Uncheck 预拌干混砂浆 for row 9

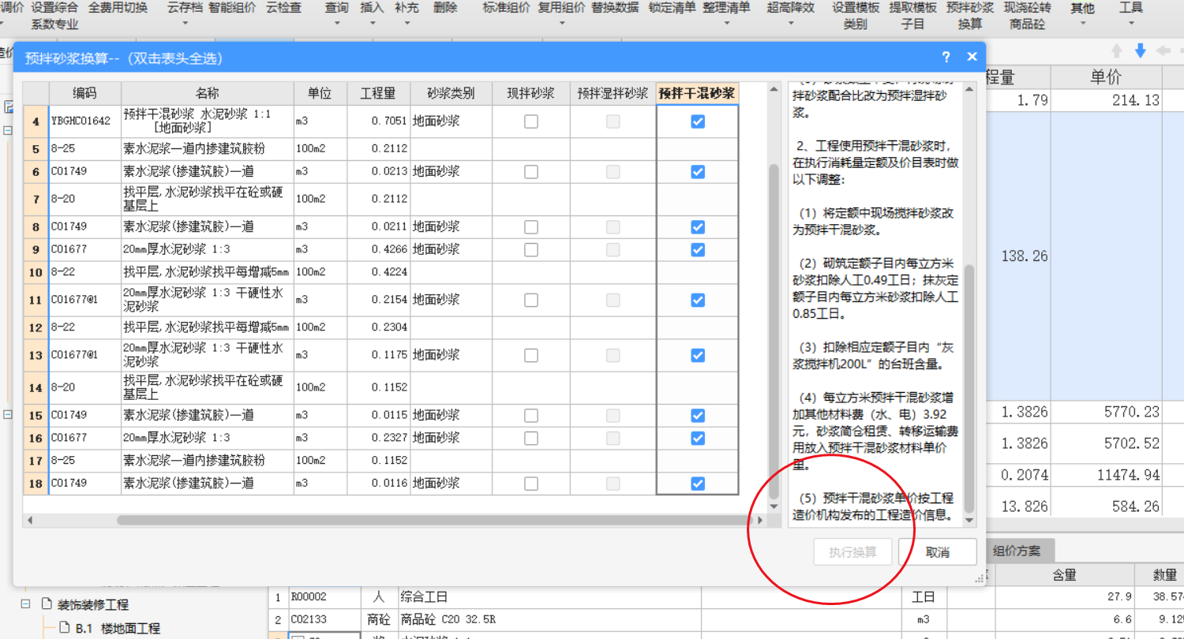tap(697, 249)
